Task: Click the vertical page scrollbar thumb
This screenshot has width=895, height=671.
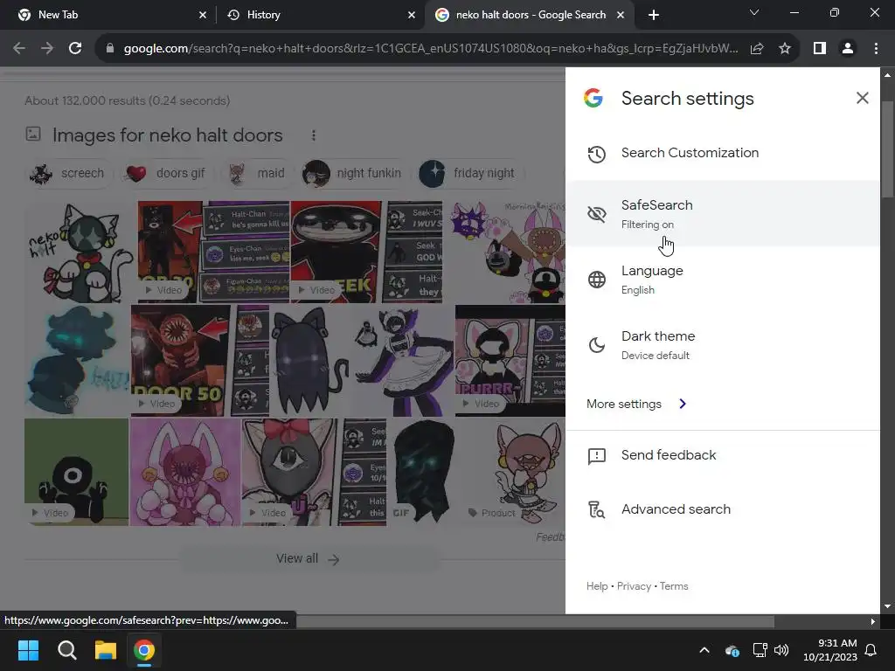Action: click(887, 149)
